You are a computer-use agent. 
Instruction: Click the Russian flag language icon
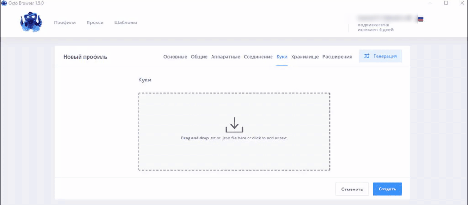click(x=421, y=19)
